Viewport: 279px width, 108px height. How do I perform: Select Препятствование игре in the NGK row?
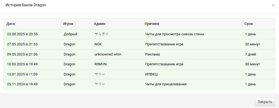(x=164, y=44)
